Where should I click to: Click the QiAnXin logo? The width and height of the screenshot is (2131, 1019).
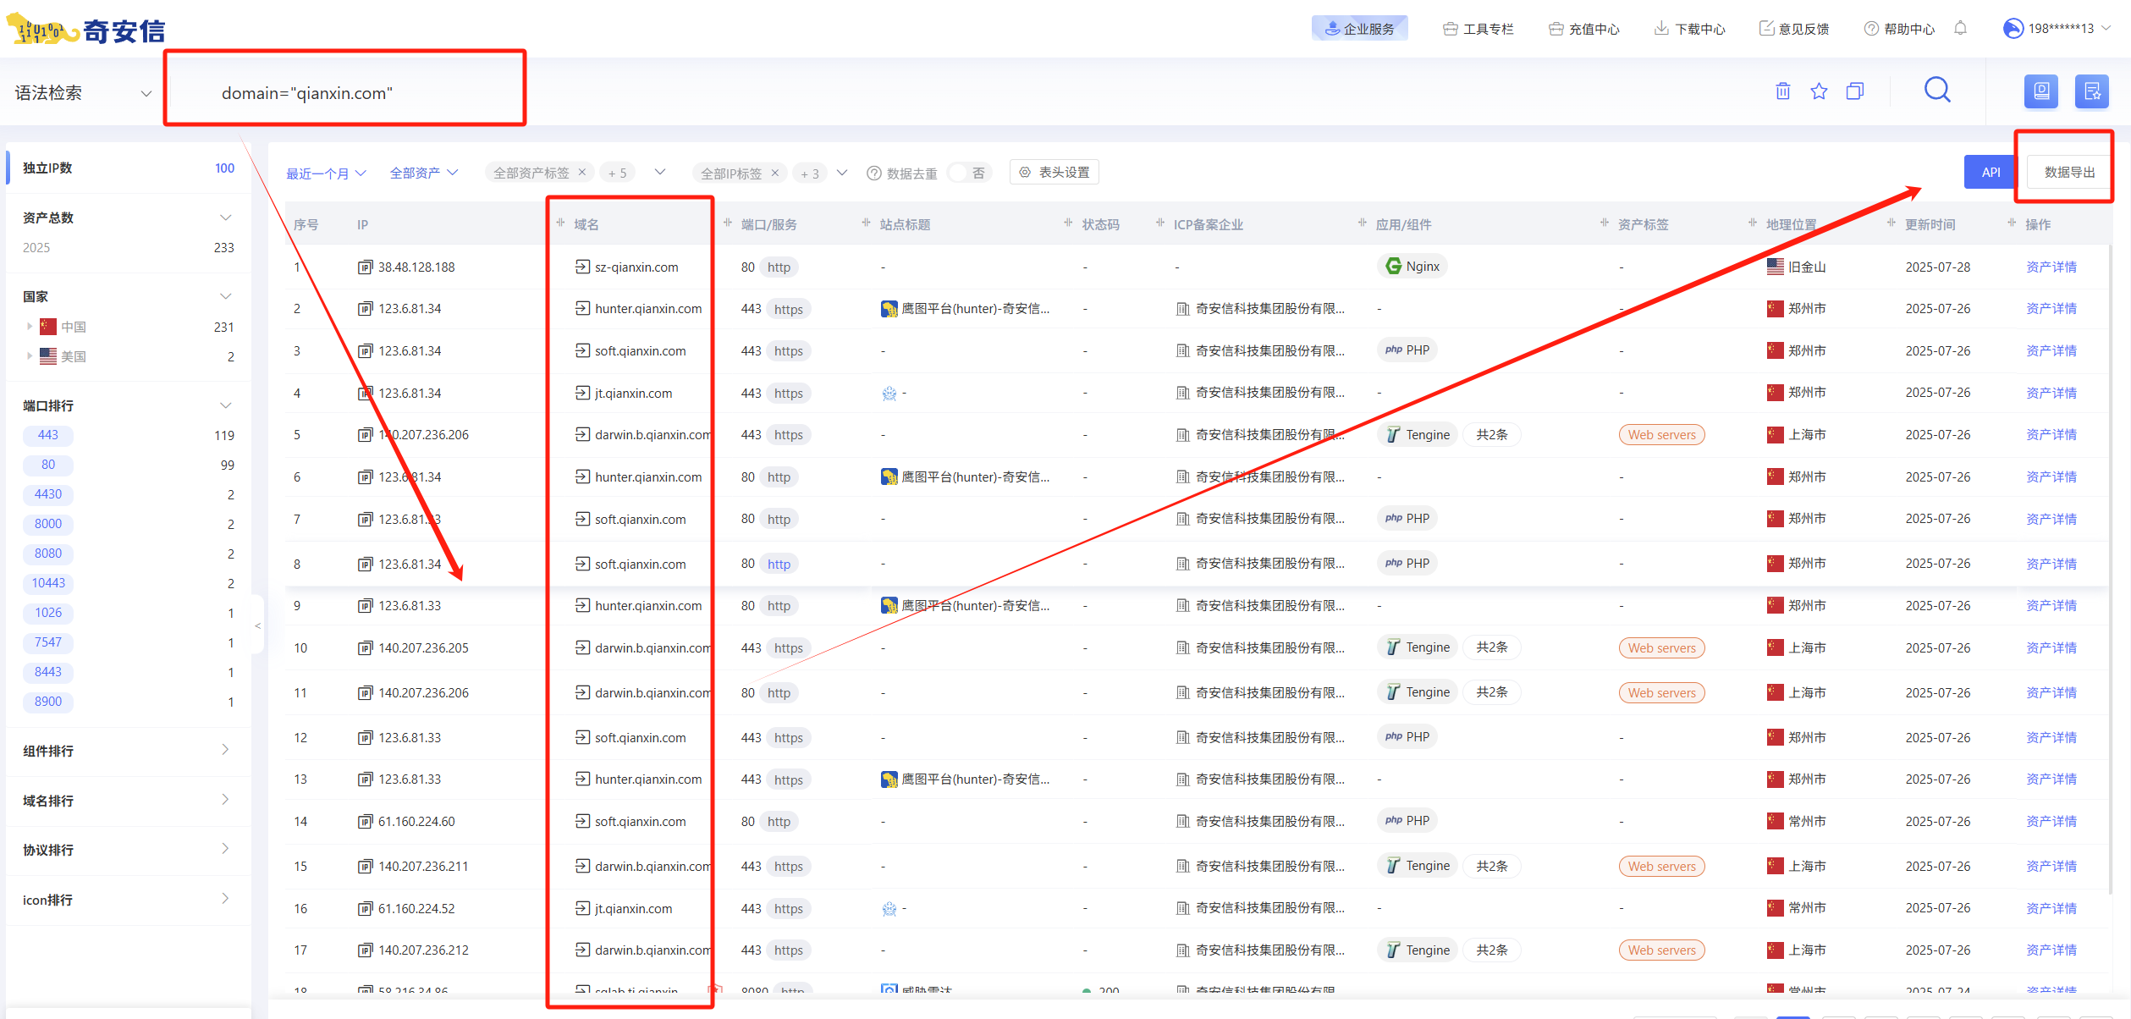(85, 30)
